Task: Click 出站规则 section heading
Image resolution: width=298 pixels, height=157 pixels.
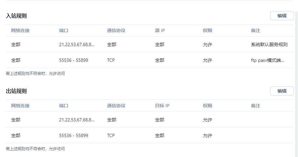Action: (x=16, y=91)
